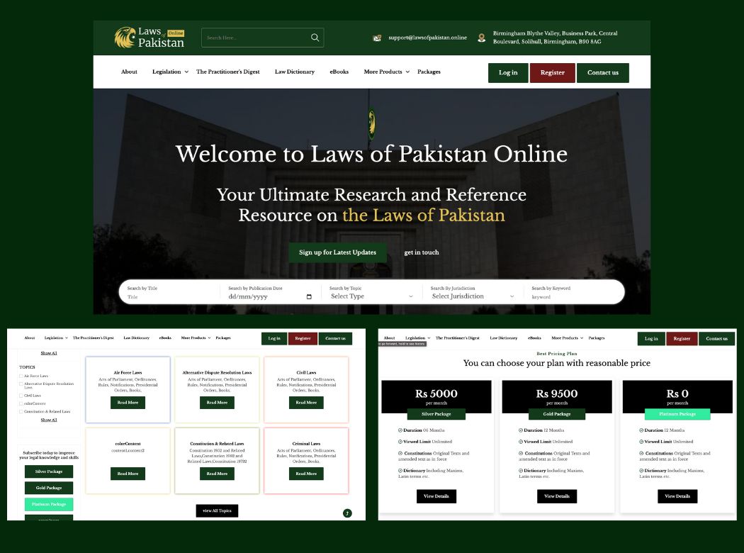The height and width of the screenshot is (553, 744).
Task: Open the Select Jurisdiction dropdown
Action: (x=473, y=296)
